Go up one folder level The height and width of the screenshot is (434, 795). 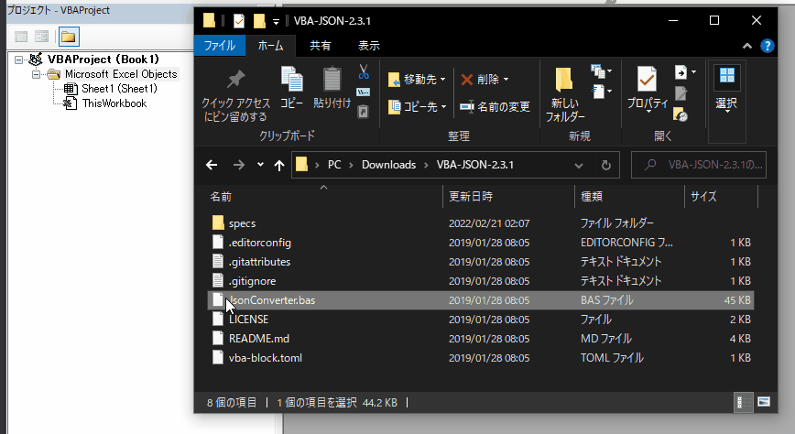coord(278,165)
